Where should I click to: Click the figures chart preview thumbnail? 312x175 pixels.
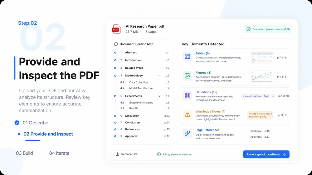pos(262,77)
